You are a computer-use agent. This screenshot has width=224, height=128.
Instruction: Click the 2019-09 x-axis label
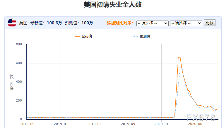tap(128, 124)
